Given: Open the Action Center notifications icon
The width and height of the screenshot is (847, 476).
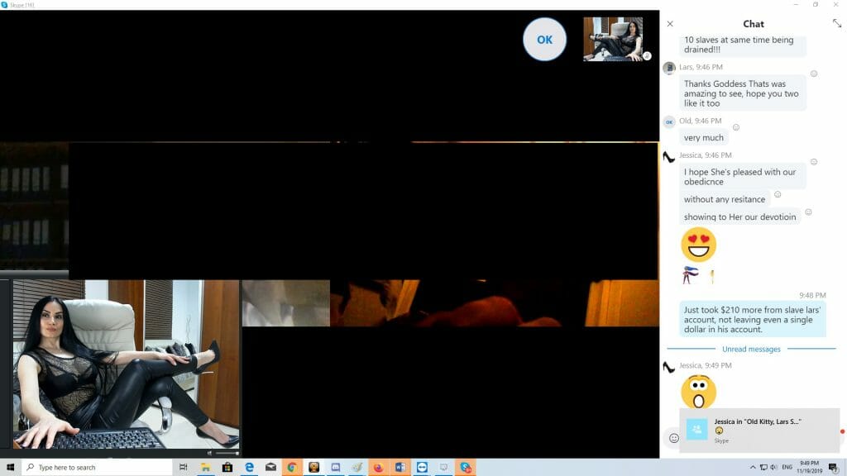Looking at the screenshot, I should click(834, 467).
